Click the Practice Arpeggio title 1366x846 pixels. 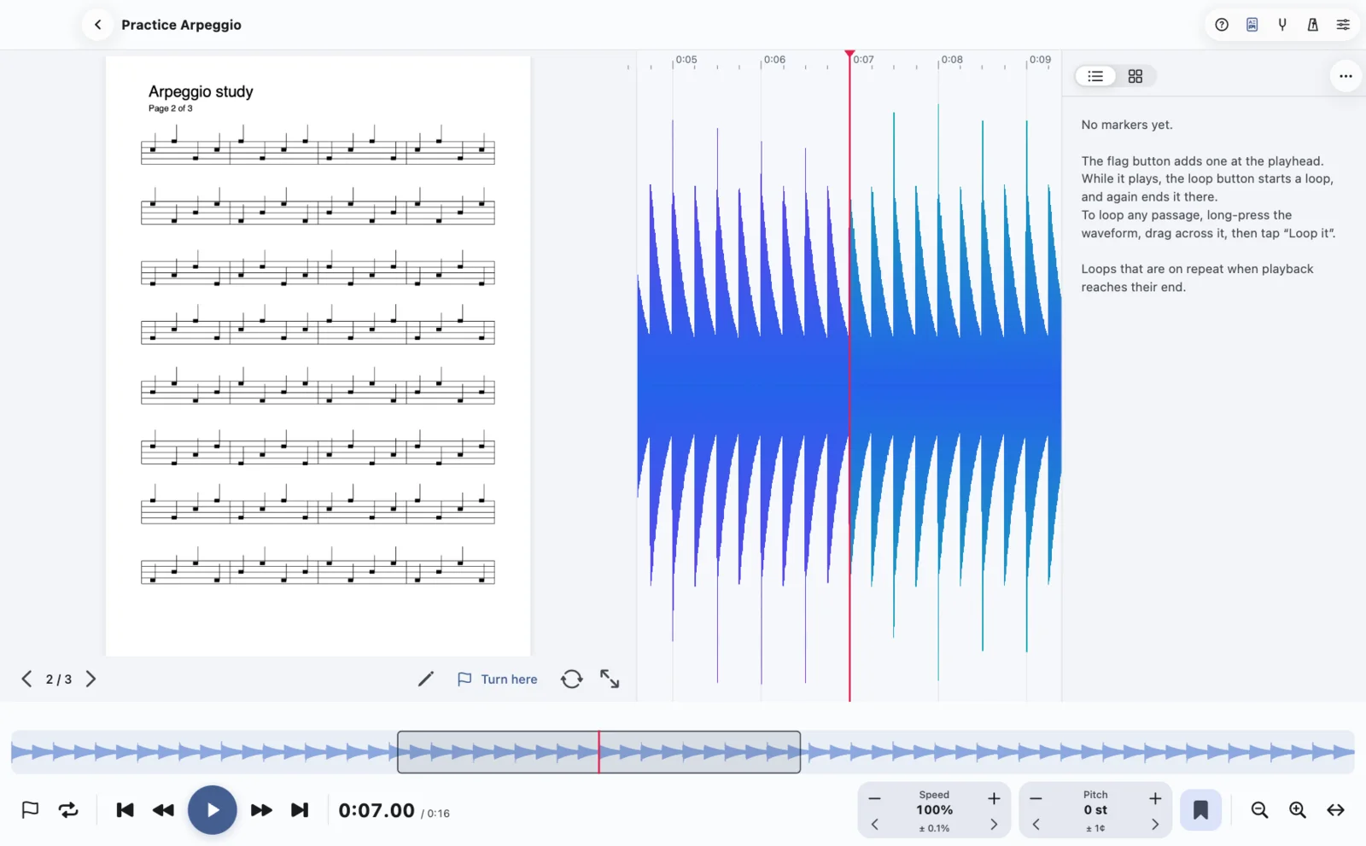coord(181,25)
